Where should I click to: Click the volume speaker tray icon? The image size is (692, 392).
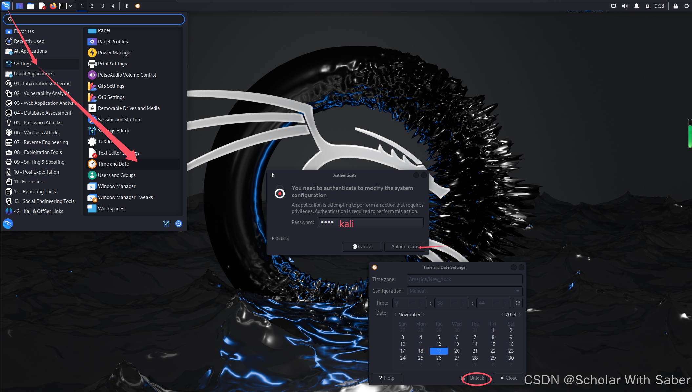point(625,6)
